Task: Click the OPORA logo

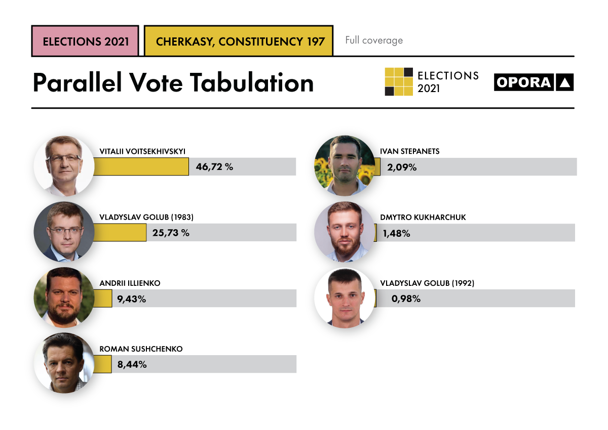Action: pyautogui.click(x=534, y=82)
